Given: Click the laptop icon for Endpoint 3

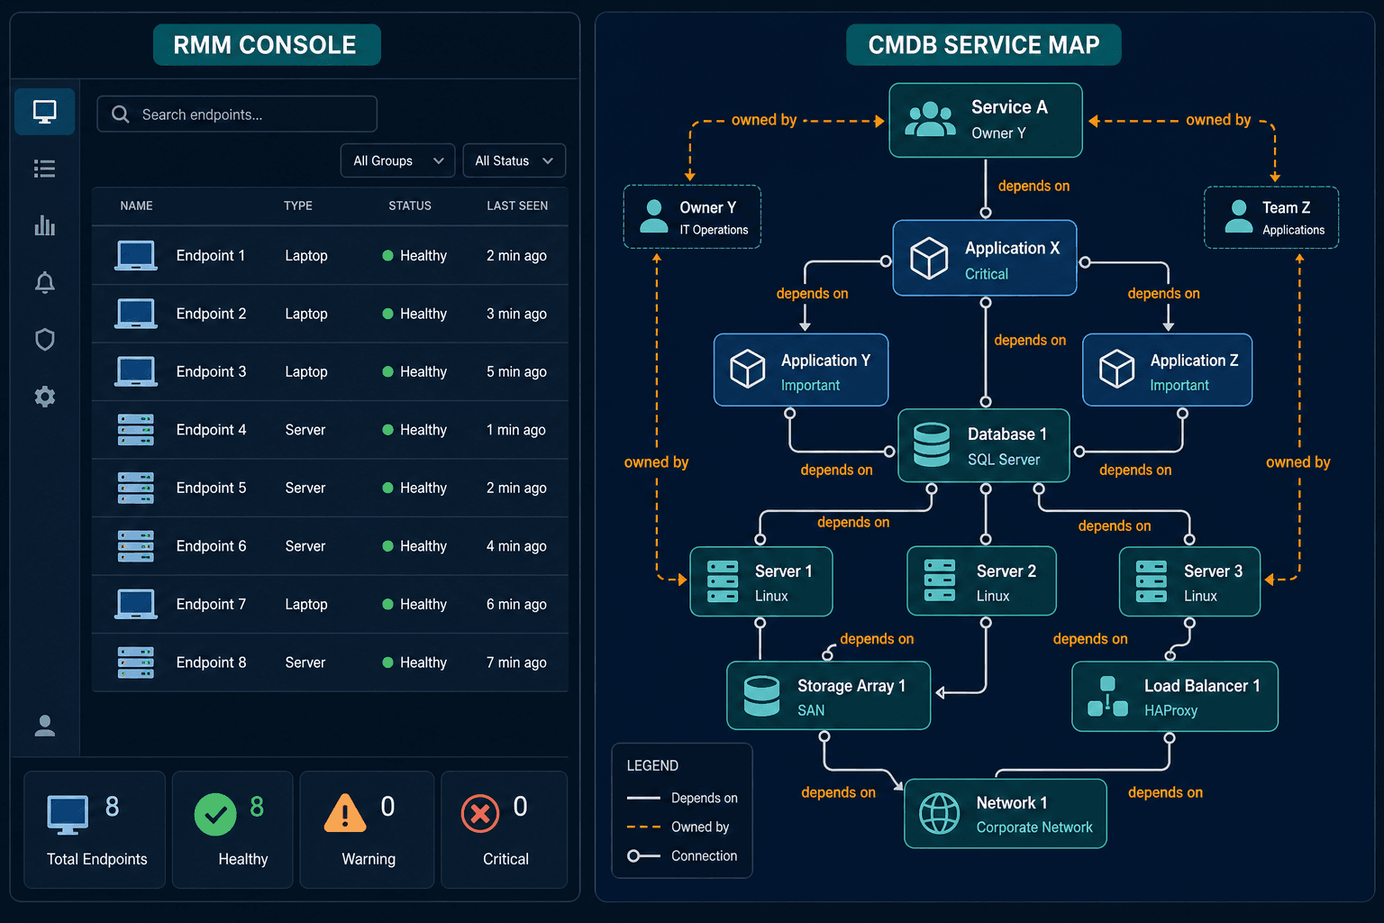Looking at the screenshot, I should 136,371.
